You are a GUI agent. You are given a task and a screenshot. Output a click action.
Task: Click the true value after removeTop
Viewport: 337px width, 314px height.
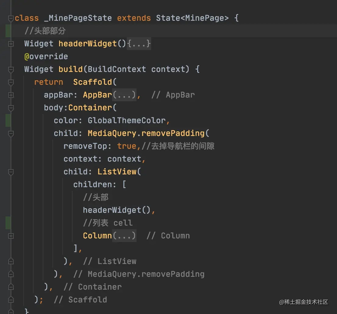(127, 146)
